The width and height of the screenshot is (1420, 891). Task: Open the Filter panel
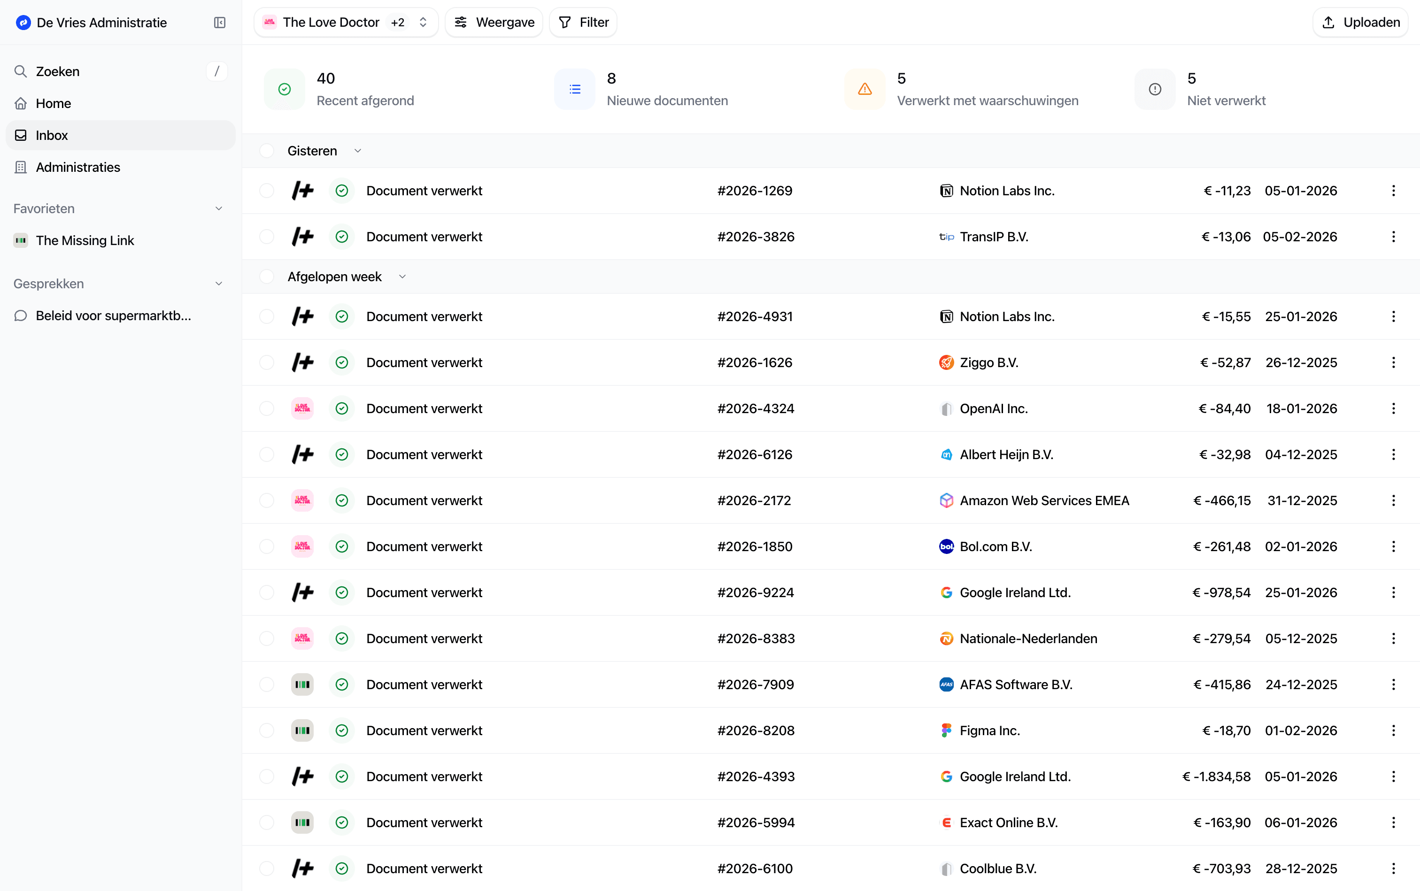point(582,22)
